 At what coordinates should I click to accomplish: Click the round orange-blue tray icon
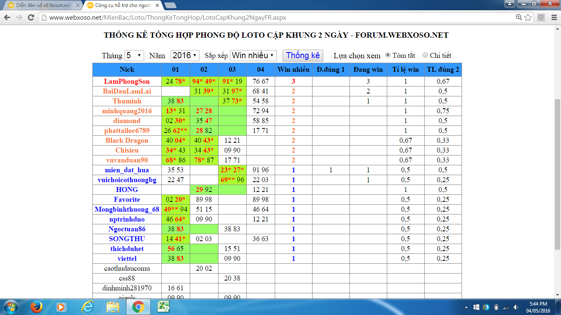486,307
